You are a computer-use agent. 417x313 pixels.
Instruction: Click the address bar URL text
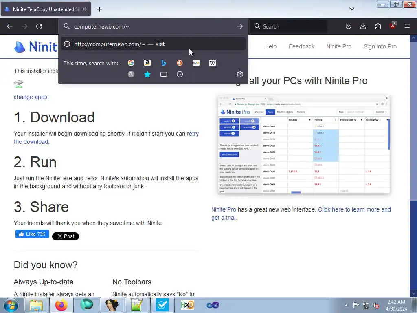click(x=101, y=26)
